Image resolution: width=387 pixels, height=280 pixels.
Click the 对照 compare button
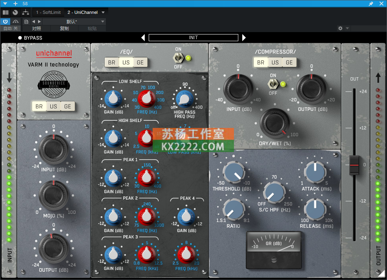[36, 29]
